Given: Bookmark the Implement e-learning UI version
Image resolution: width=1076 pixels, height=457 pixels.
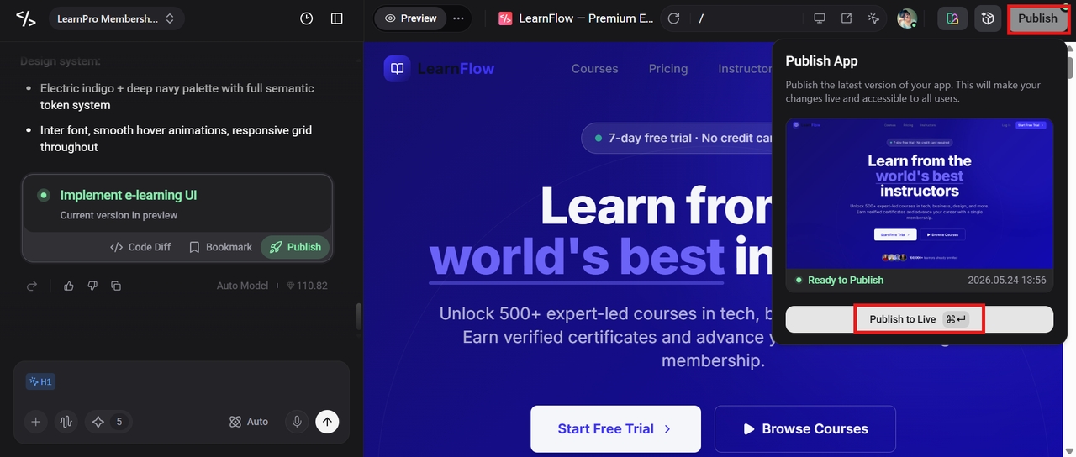Looking at the screenshot, I should [x=220, y=247].
